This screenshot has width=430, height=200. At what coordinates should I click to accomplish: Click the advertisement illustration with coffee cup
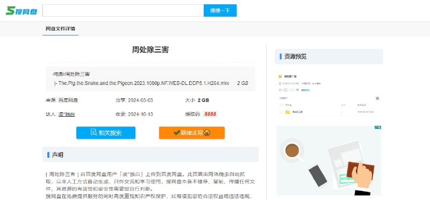pos(328,161)
